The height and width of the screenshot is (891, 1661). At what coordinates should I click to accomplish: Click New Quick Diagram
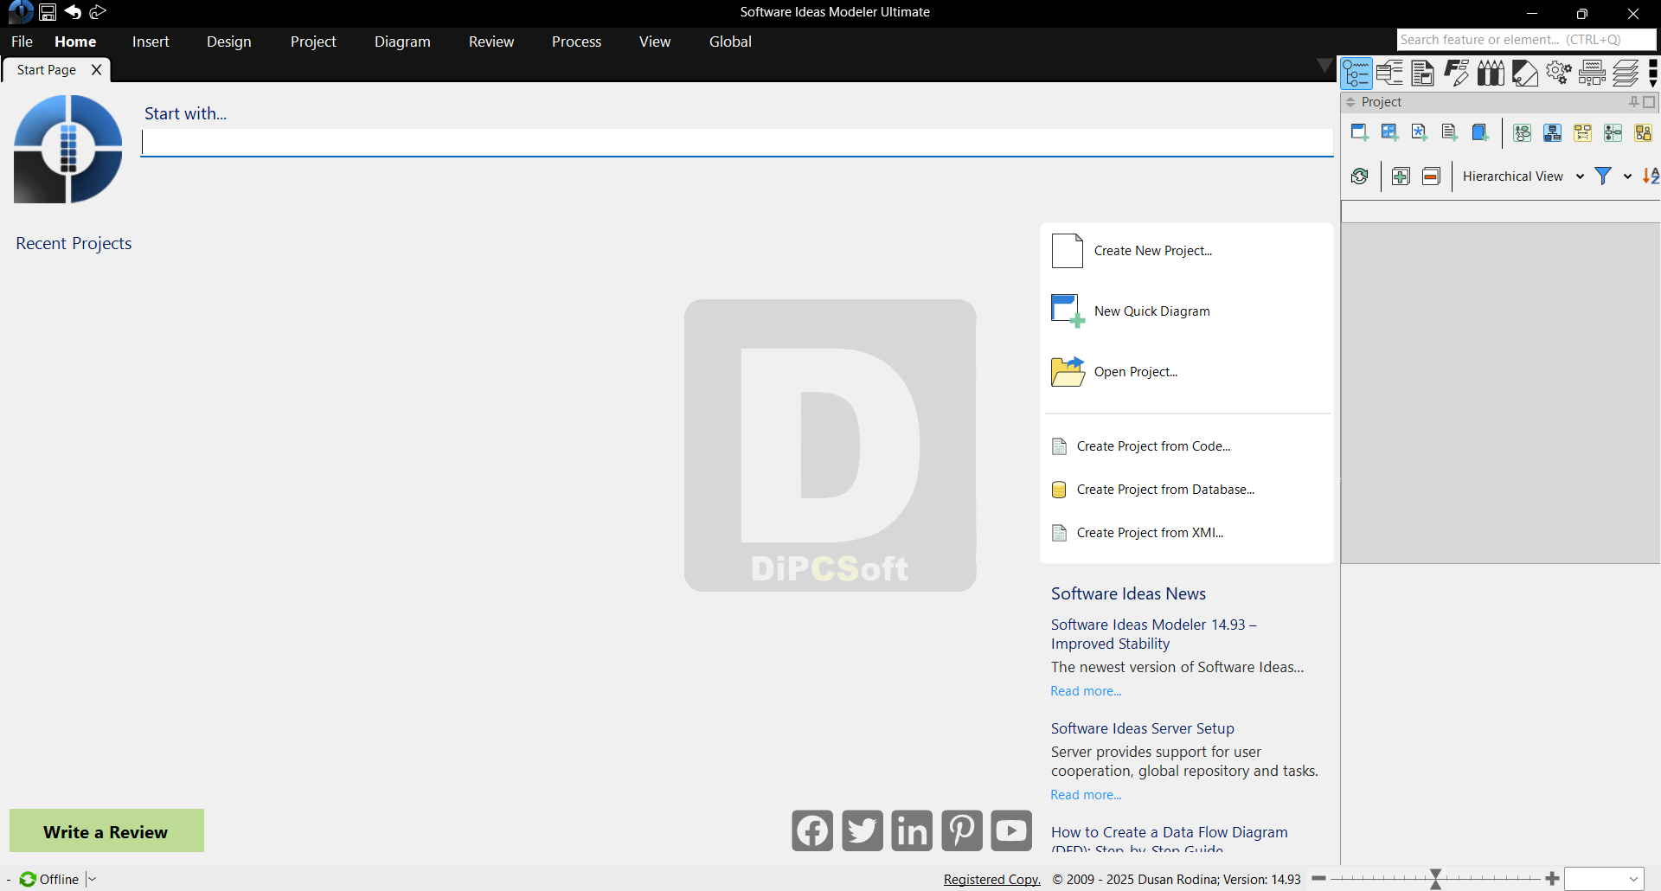point(1152,311)
